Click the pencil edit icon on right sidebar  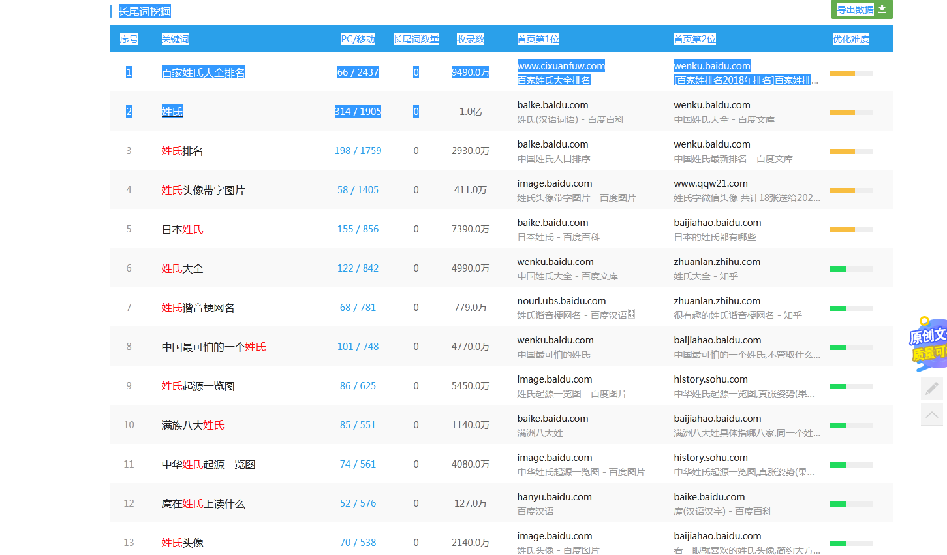click(x=932, y=388)
